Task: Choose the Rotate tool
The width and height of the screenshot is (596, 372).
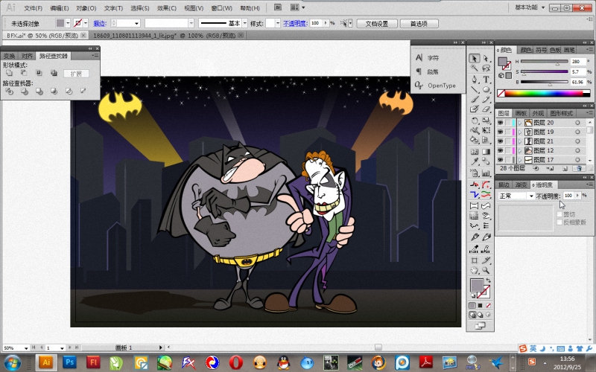Action: coord(474,121)
